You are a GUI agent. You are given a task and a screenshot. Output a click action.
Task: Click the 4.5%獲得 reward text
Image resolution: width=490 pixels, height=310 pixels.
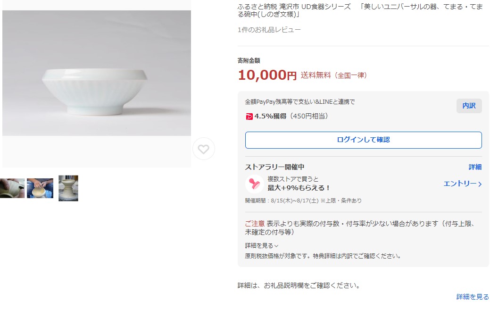pyautogui.click(x=271, y=116)
